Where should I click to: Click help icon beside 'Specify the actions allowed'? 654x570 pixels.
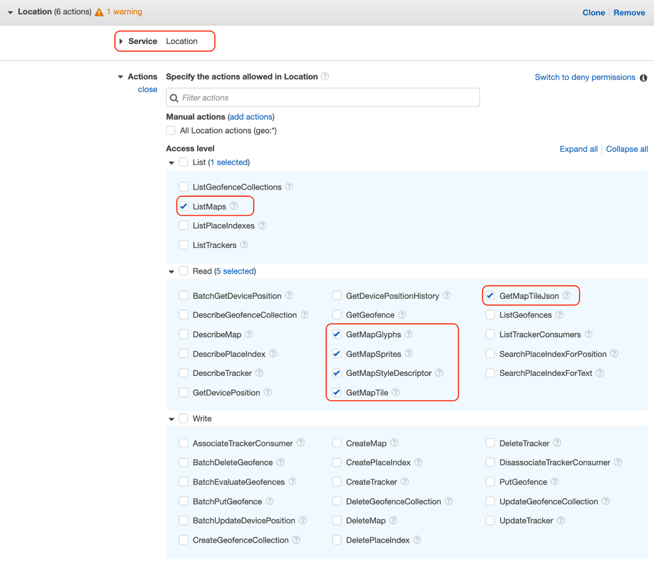click(325, 77)
